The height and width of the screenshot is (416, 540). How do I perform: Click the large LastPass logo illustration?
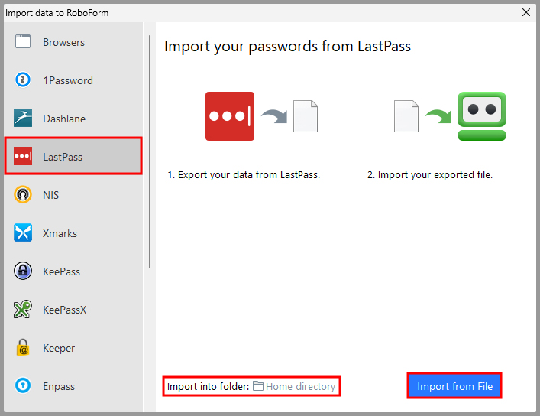(230, 116)
